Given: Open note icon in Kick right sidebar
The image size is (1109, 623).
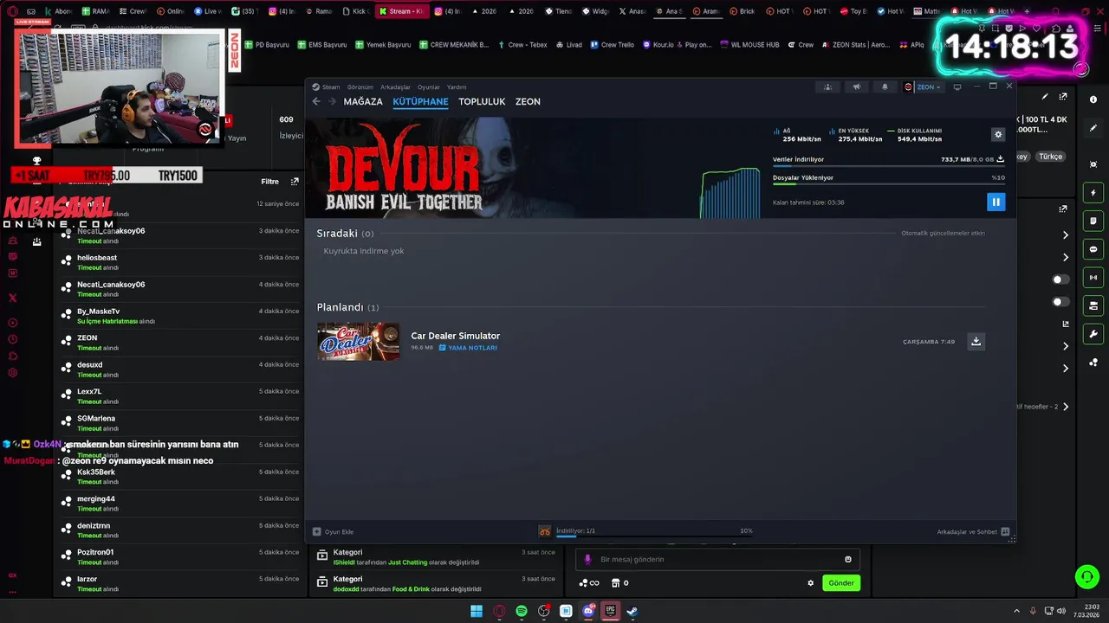Looking at the screenshot, I should pos(1093,221).
